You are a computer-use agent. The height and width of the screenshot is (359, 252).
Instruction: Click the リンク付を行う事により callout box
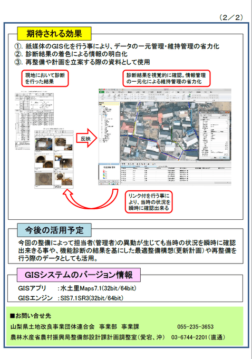point(149,202)
